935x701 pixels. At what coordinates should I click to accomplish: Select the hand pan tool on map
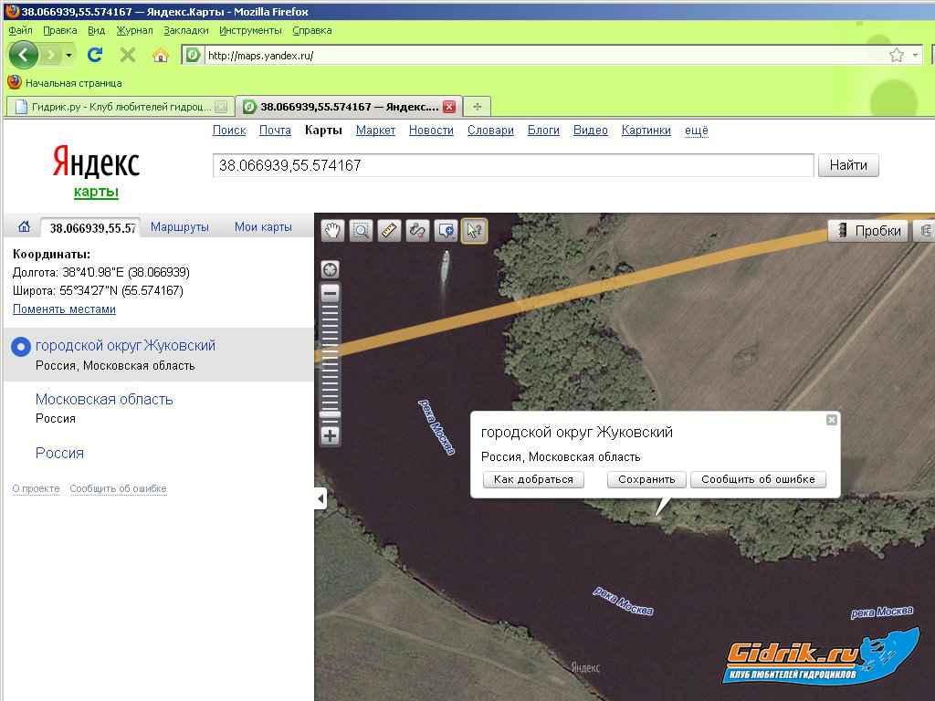click(333, 231)
